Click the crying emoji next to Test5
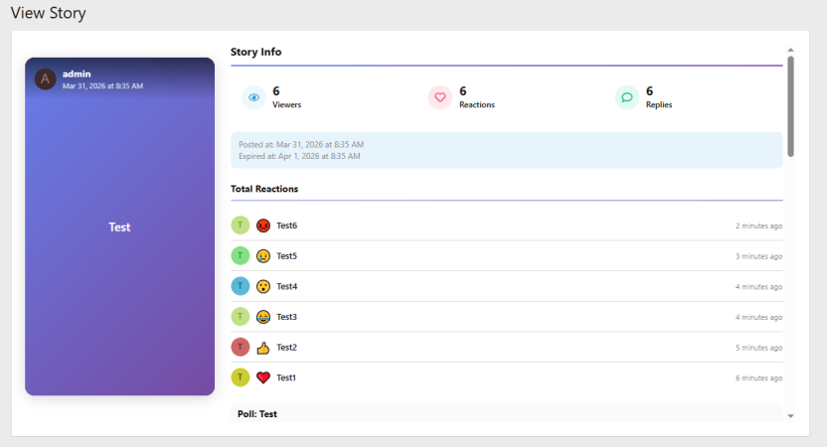The height and width of the screenshot is (447, 827). point(263,256)
